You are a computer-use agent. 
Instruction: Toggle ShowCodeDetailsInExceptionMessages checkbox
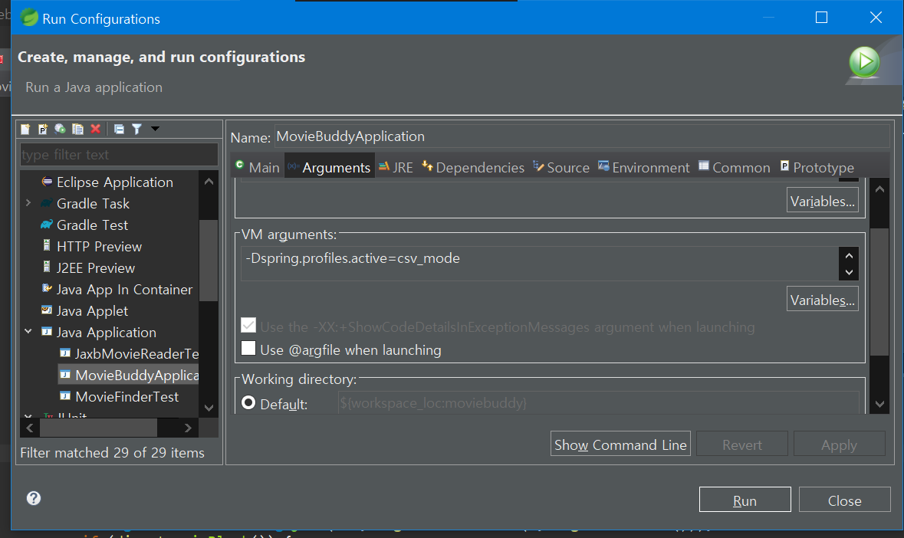coord(248,326)
